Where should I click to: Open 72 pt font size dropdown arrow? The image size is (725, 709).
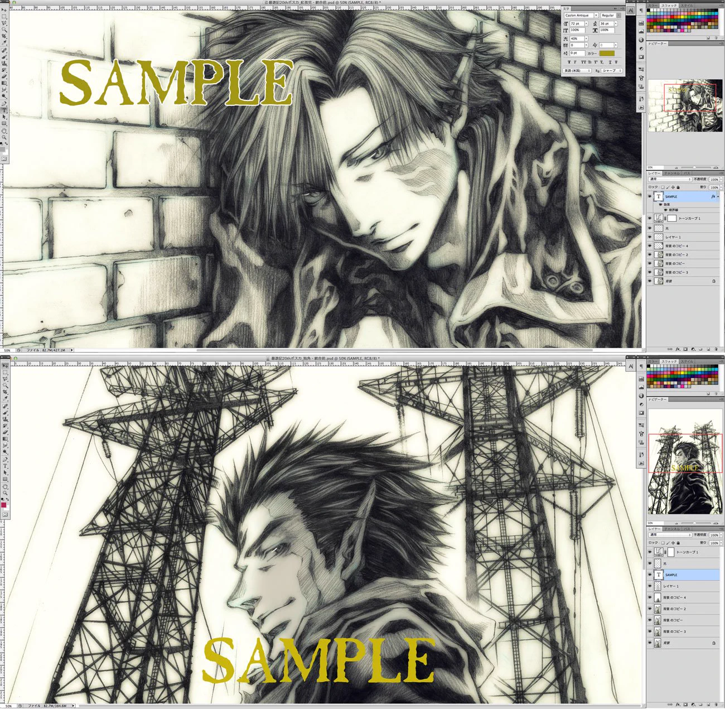(586, 23)
